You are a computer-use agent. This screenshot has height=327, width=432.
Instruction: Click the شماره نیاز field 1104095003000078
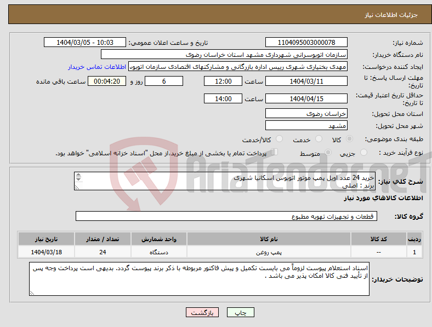tap(306, 42)
